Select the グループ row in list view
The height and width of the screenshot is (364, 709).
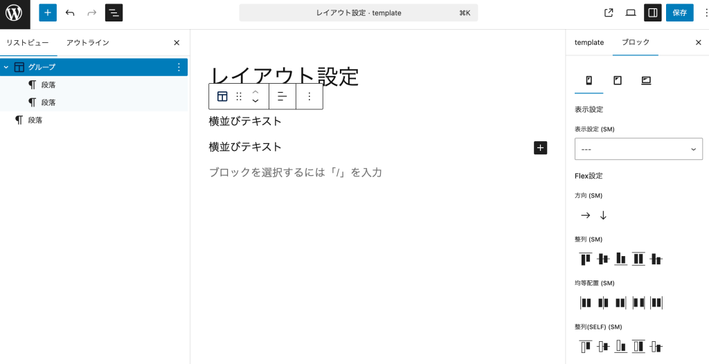[93, 67]
